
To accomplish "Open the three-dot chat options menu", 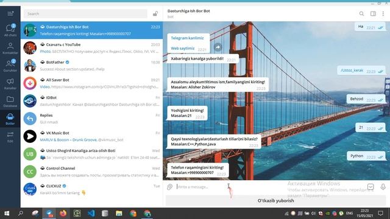I will (x=383, y=13).
